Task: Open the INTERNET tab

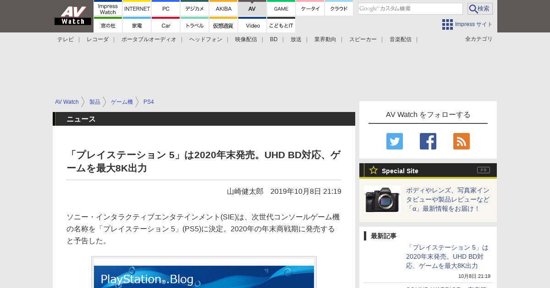Action: click(x=137, y=8)
